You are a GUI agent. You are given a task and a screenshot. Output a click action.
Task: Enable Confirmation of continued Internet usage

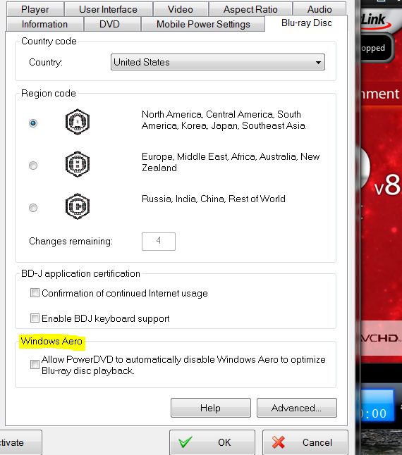(35, 293)
